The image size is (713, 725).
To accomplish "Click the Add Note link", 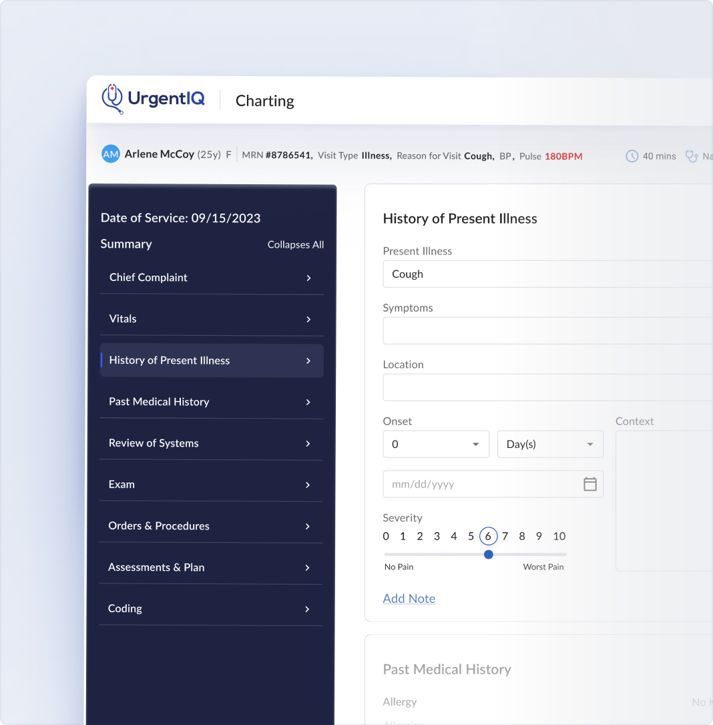I will (x=409, y=598).
